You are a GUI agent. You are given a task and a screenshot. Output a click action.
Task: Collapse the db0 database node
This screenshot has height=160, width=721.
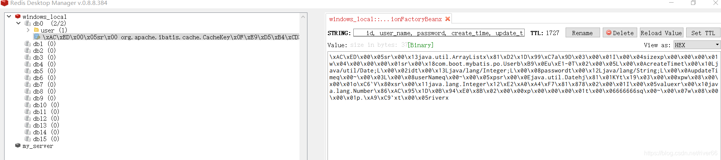point(18,23)
